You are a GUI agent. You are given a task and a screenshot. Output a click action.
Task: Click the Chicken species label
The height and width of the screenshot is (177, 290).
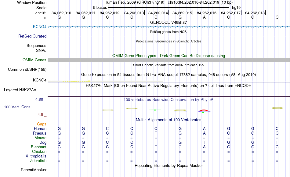pos(39,151)
